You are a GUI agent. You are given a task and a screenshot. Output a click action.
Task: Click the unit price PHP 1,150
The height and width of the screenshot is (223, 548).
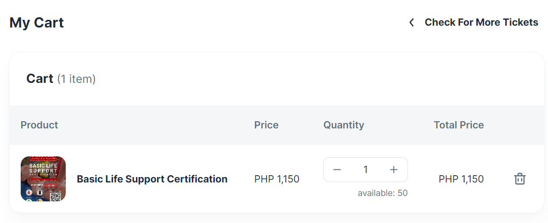click(276, 179)
